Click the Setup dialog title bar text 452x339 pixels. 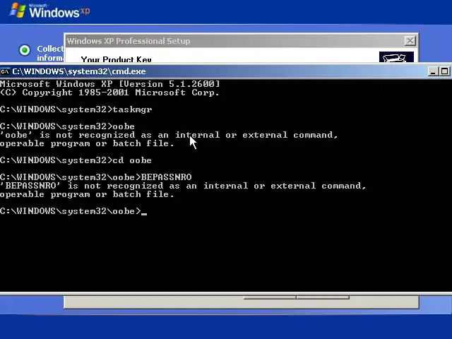(x=129, y=41)
